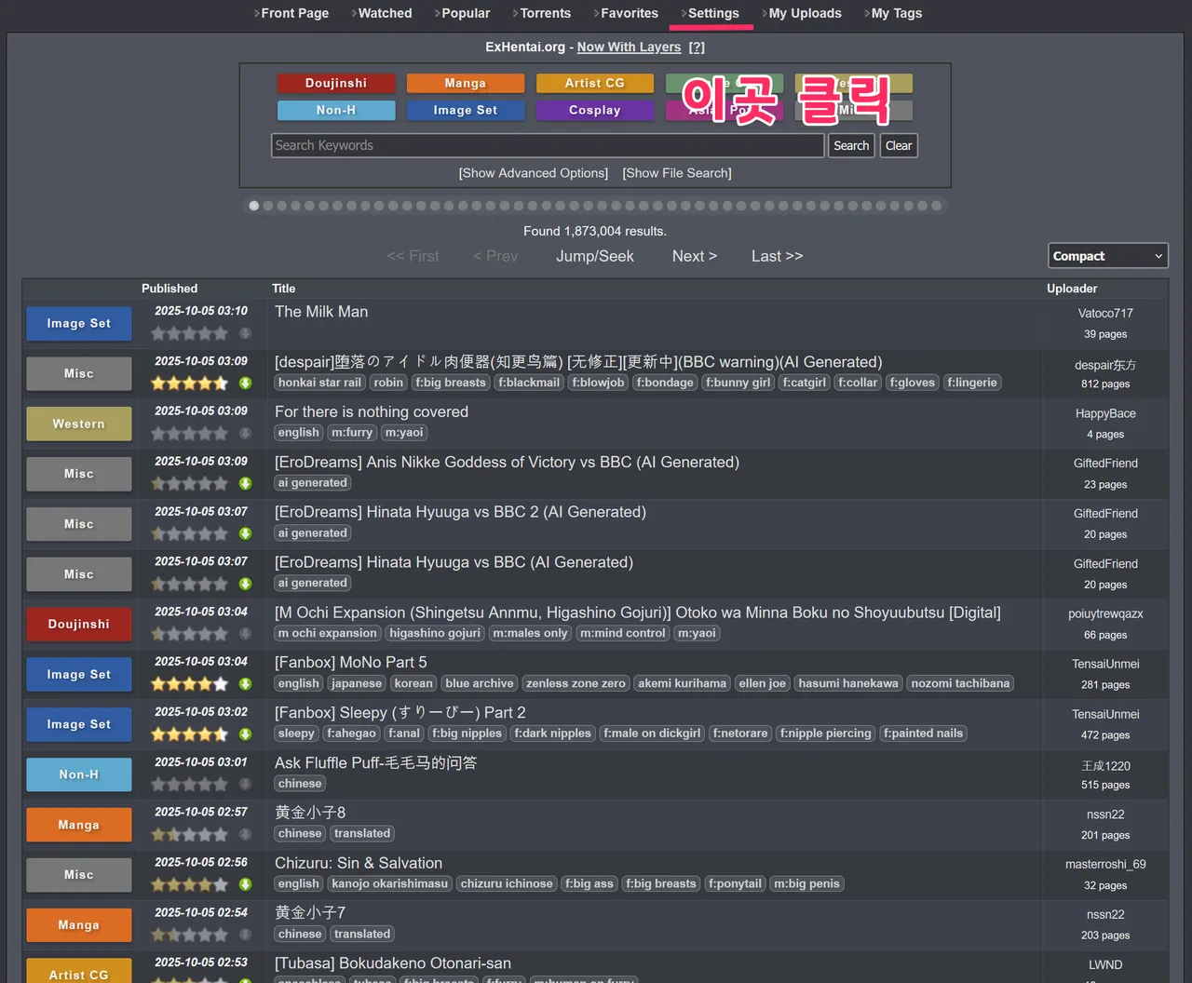Click the first dot on page range bar
This screenshot has height=983, width=1192.
(254, 206)
